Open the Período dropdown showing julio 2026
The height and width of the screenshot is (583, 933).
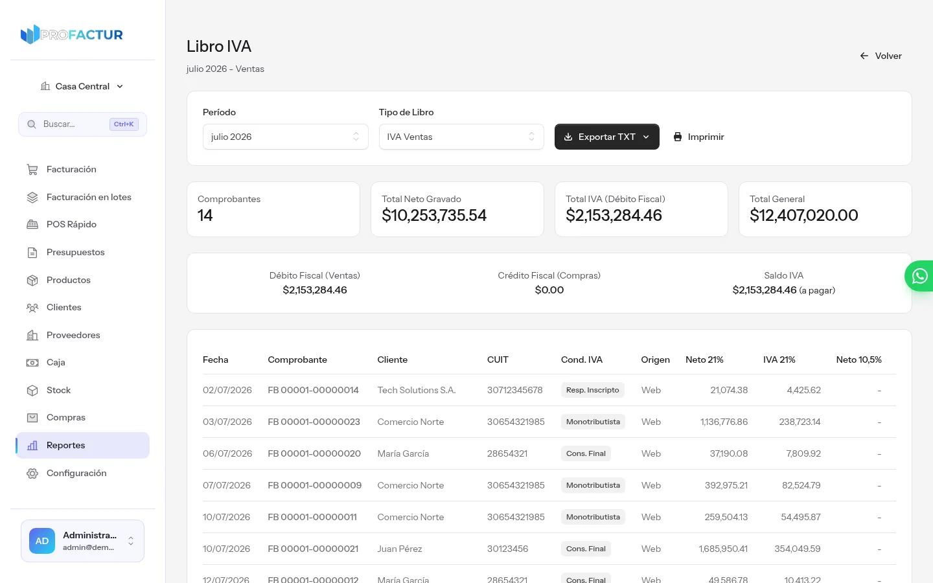286,137
